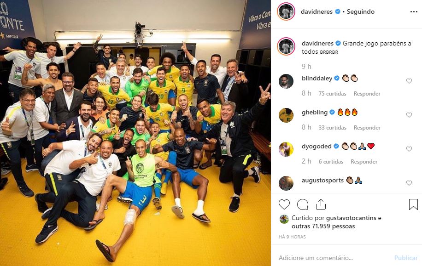
Task: Like augustosports' comment heart
Action: pos(409,183)
